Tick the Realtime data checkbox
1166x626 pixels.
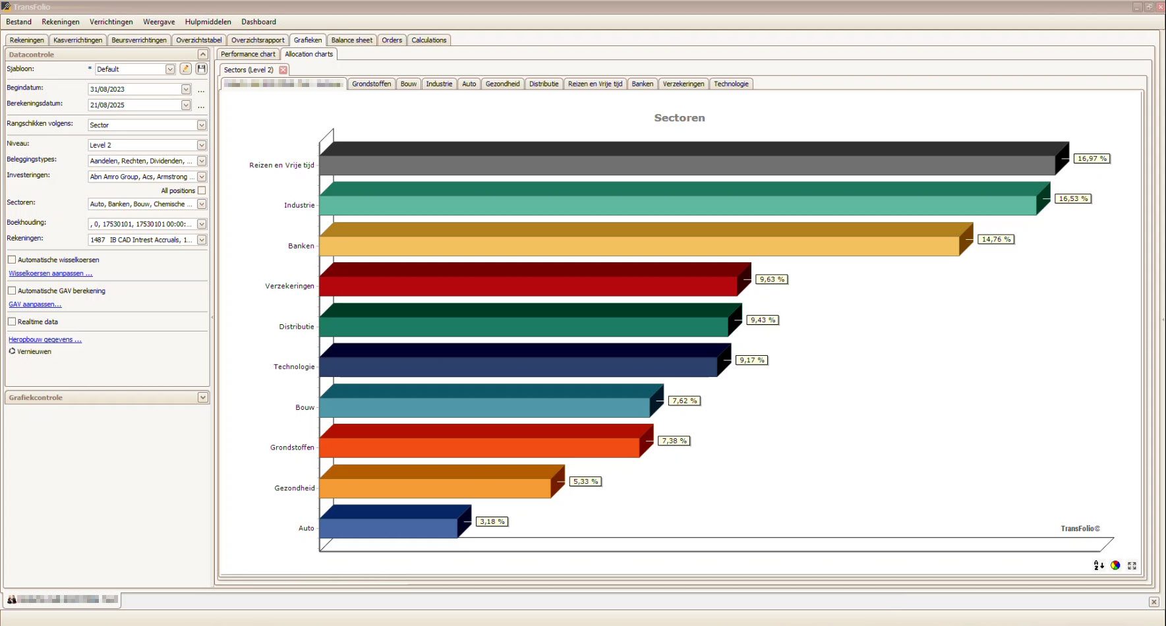click(x=12, y=322)
